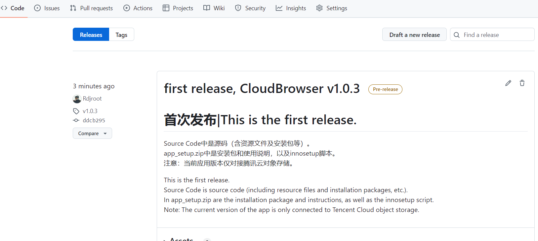Go to Pull requests tab
The image size is (538, 241).
click(x=92, y=8)
